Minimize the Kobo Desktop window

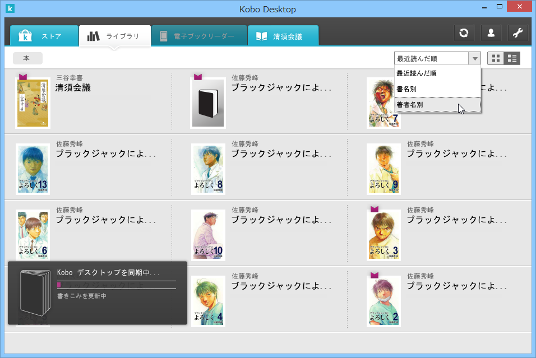(x=484, y=7)
